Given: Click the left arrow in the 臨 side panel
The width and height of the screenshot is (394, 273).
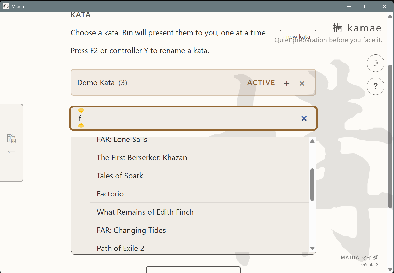Looking at the screenshot, I should tap(11, 151).
